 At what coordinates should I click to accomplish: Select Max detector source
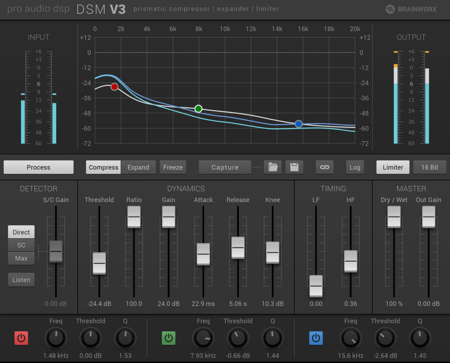coord(21,258)
